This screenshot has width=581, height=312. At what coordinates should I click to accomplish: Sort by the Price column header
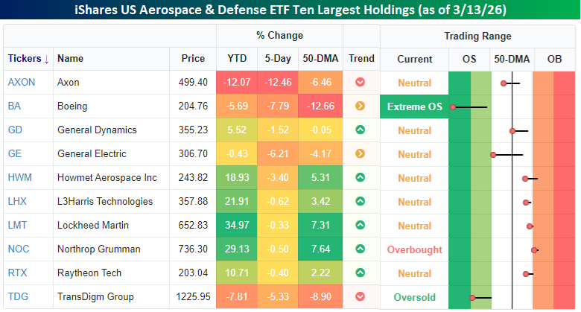192,59
